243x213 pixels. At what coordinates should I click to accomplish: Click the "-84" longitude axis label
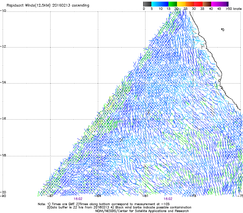[x=98, y=196]
